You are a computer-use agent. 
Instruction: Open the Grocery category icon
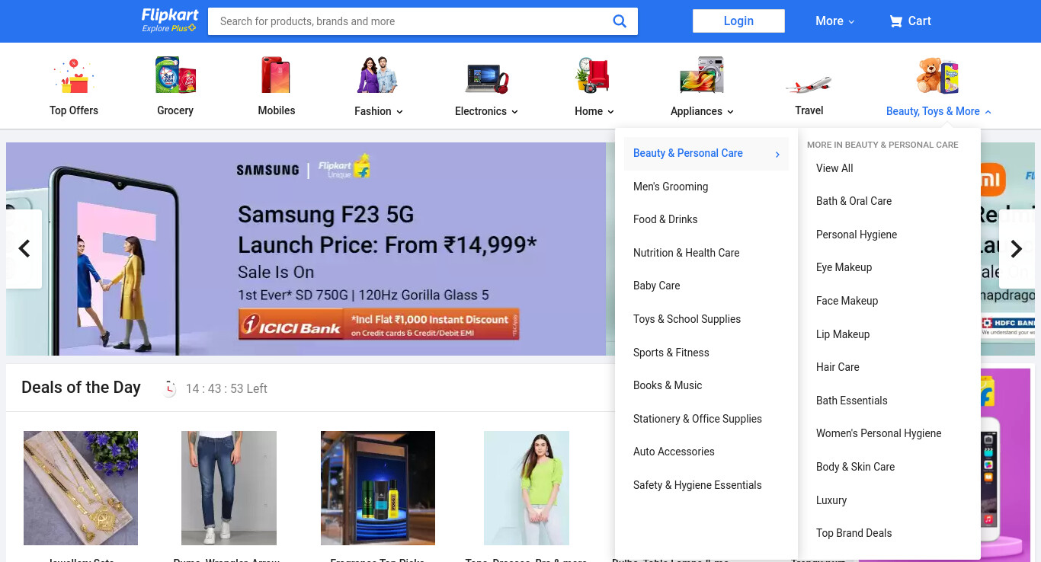pos(175,75)
